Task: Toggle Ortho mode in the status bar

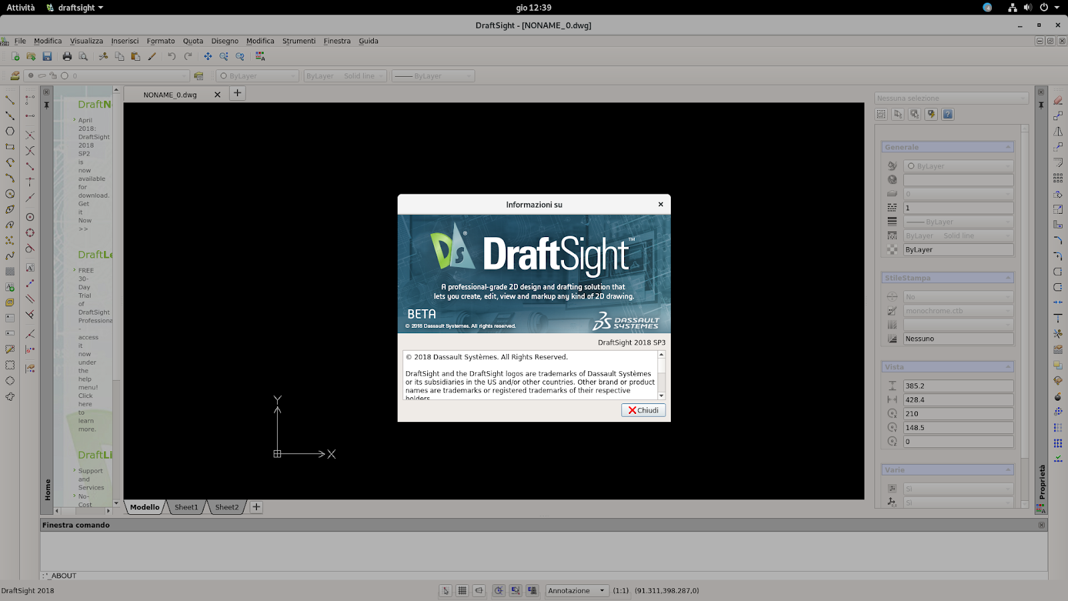Action: click(479, 590)
